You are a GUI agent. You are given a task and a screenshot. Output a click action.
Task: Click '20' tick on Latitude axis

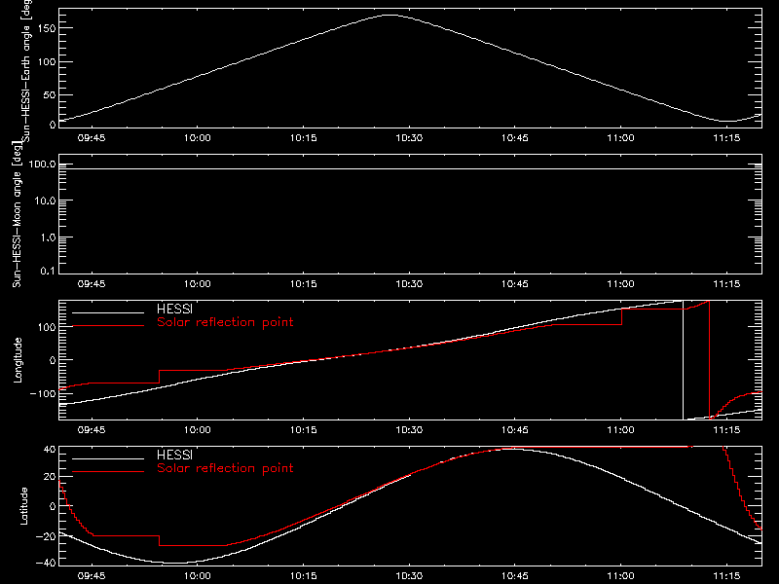pos(50,476)
